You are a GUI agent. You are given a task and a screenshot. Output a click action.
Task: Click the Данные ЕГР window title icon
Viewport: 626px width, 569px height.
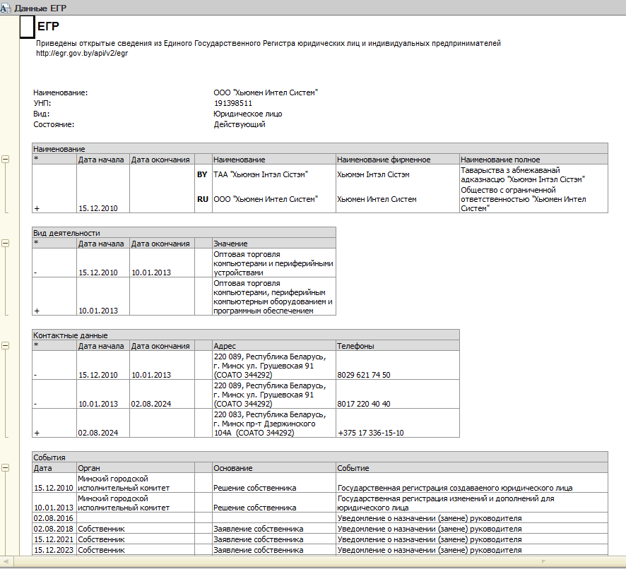click(7, 8)
